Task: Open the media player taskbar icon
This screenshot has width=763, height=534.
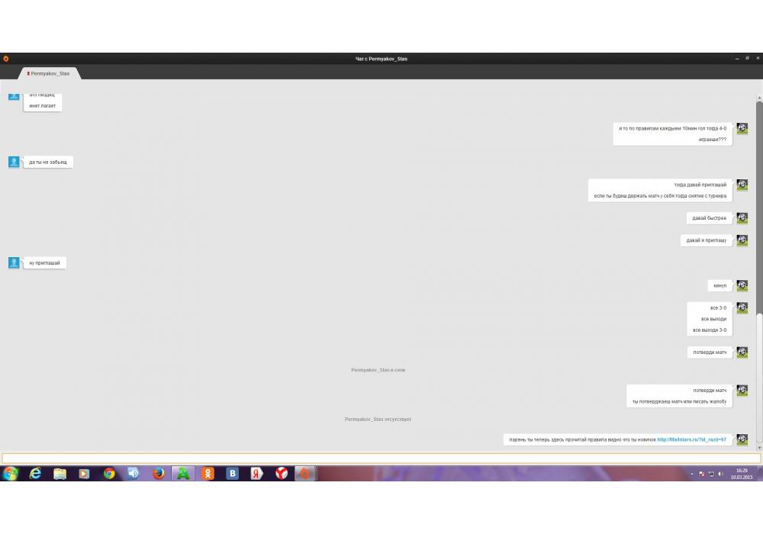Action: click(x=84, y=473)
